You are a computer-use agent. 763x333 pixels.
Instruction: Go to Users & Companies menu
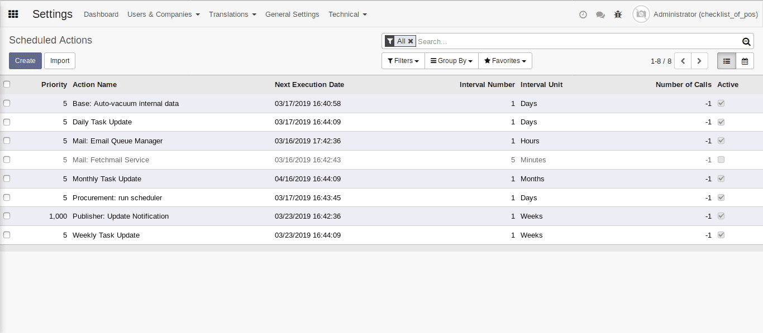163,15
